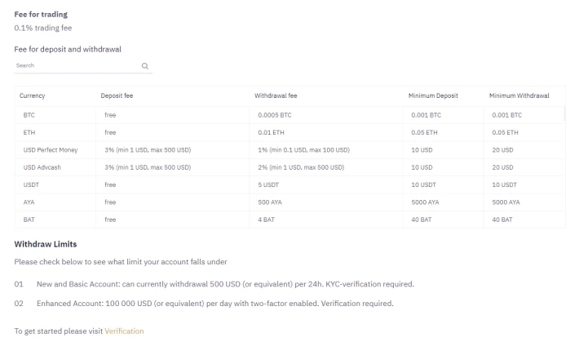Viewport: 579px width, 355px height.
Task: Click the USDT currency row
Action: click(289, 184)
